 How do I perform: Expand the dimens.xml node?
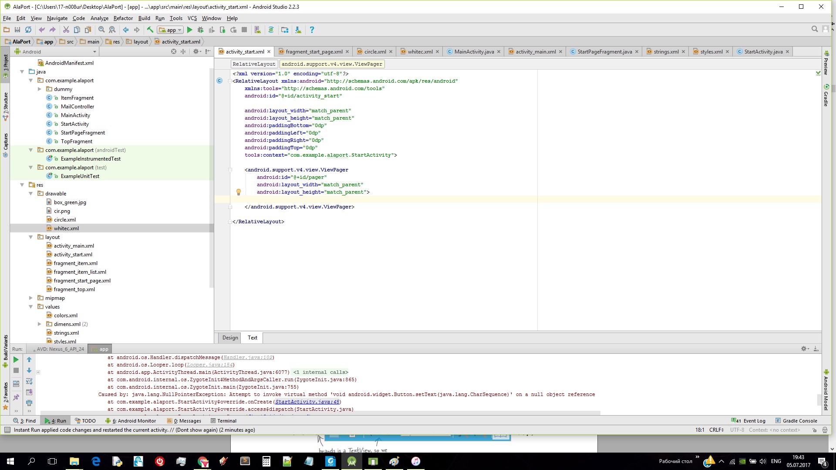[40, 324]
